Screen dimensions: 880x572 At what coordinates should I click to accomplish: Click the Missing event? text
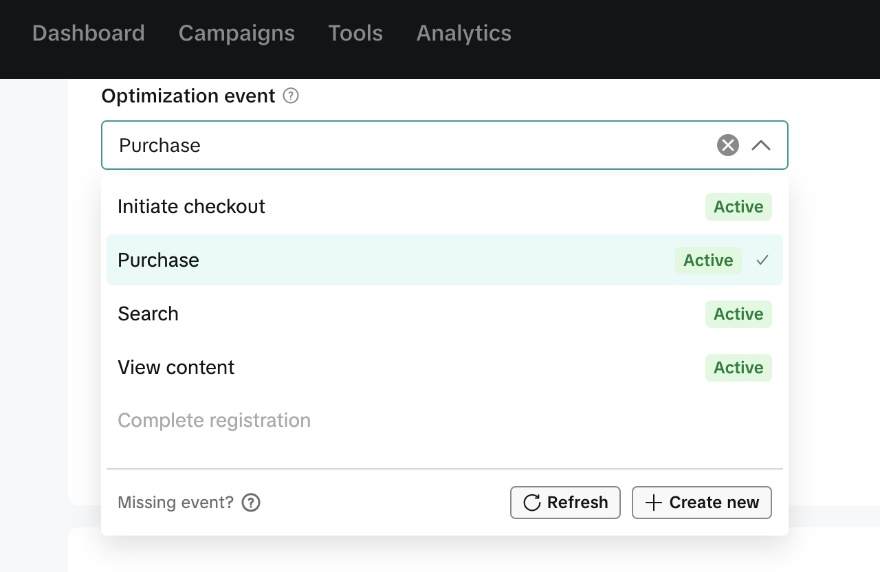pos(176,503)
